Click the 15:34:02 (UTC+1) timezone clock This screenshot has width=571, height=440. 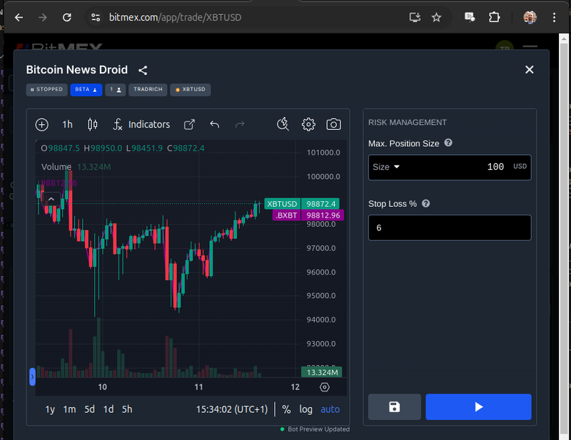[232, 410]
